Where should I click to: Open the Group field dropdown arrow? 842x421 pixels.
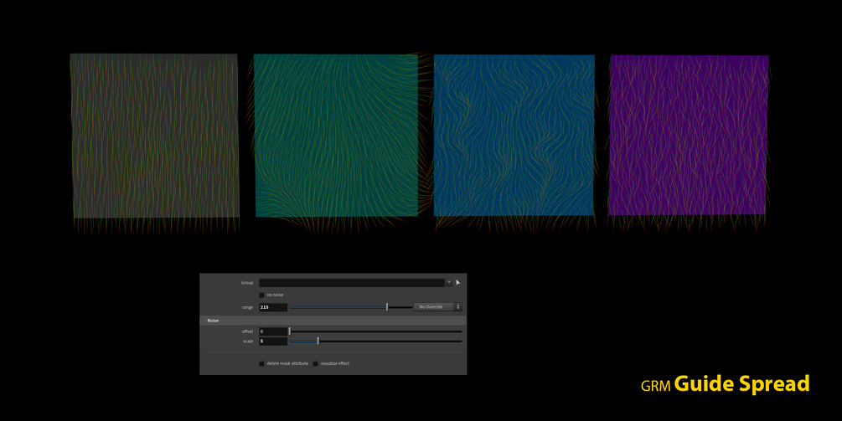coord(449,283)
